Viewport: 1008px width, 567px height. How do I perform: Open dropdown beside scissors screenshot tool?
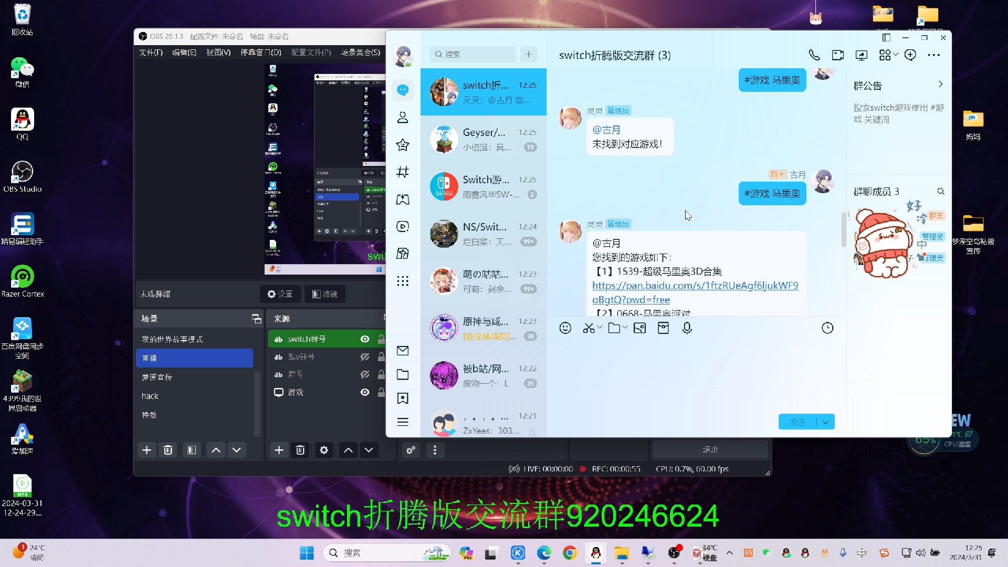(x=600, y=327)
